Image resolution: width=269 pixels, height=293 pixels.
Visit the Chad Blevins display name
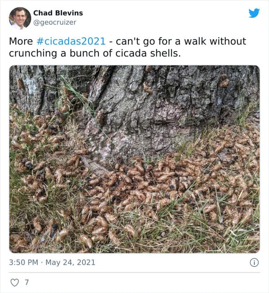click(58, 13)
